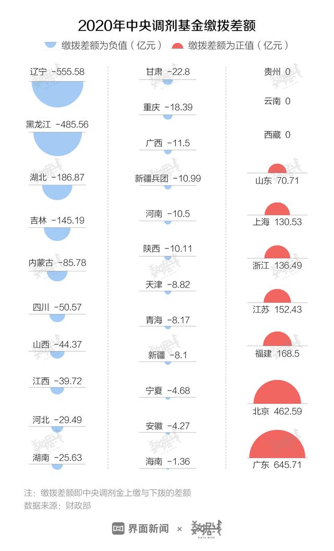Click the 海南 -1.36 label

pyautogui.click(x=168, y=462)
